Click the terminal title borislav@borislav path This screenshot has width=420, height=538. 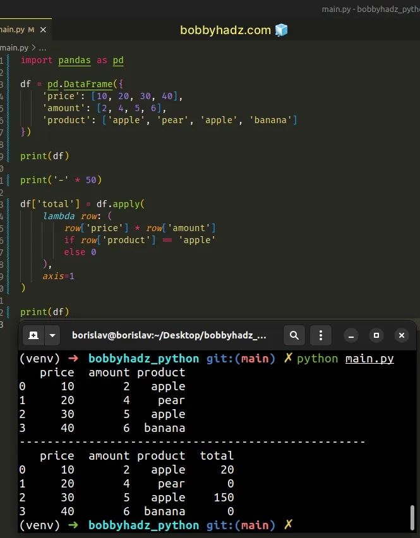169,335
